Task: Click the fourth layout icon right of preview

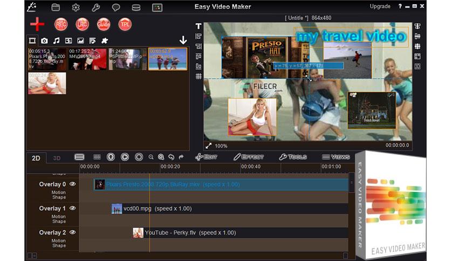Action: 418,56
